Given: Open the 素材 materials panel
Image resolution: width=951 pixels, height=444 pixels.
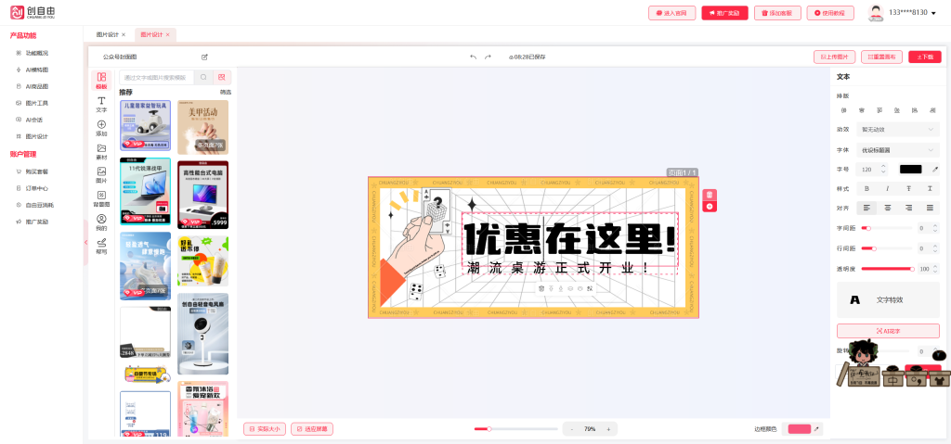Looking at the screenshot, I should pyautogui.click(x=101, y=151).
